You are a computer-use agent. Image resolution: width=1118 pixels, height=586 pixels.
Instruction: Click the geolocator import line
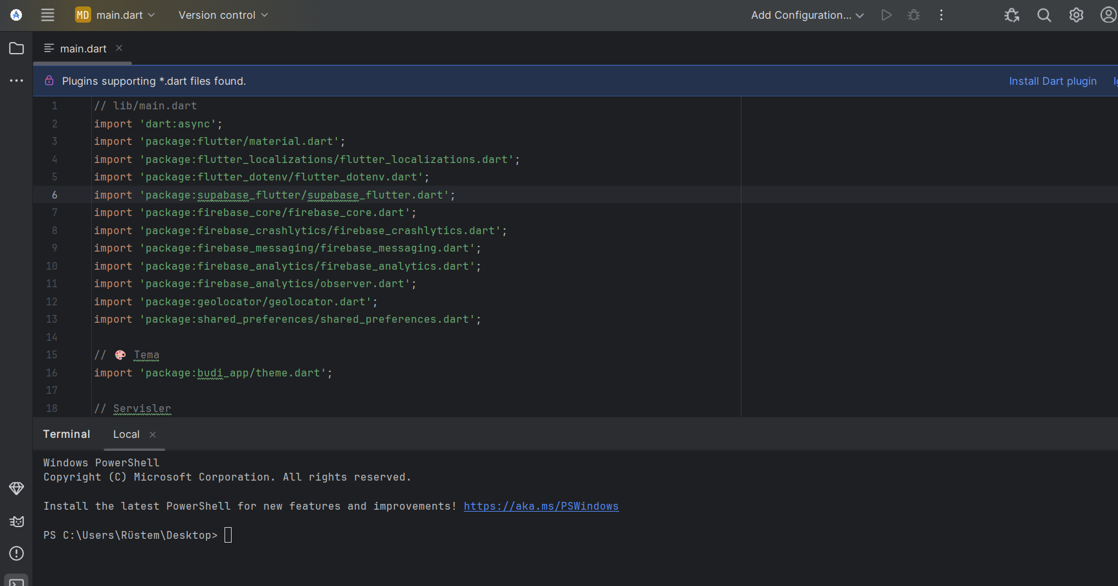(236, 301)
